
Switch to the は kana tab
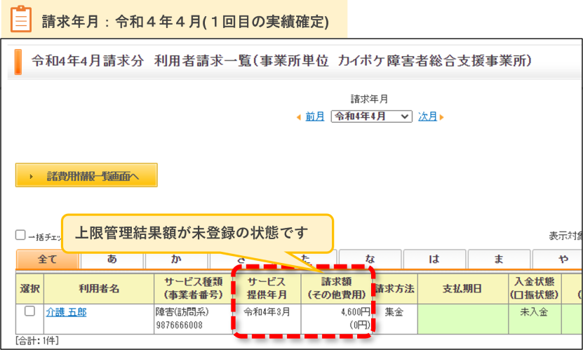click(x=434, y=259)
